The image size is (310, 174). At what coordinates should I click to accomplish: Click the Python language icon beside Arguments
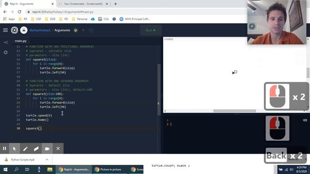[76, 30]
